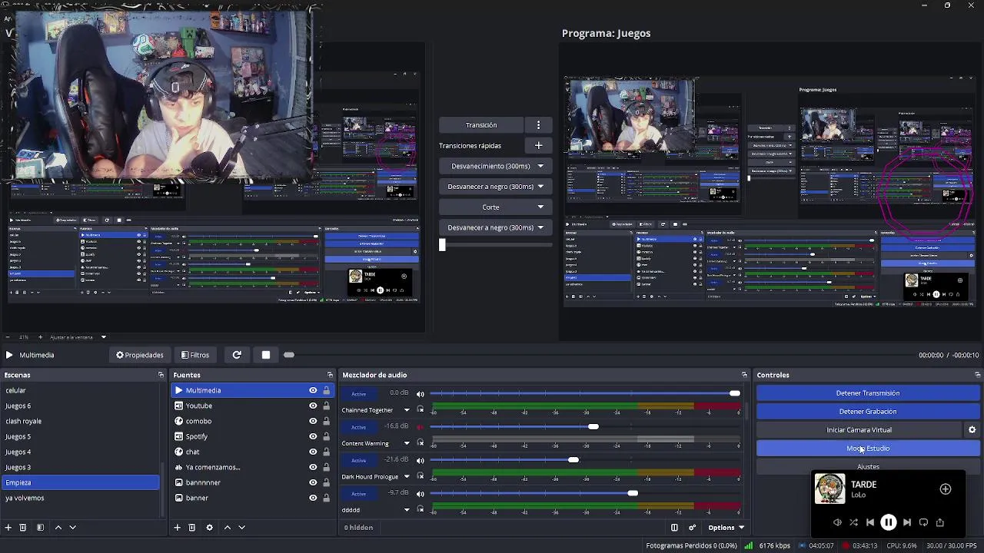Add the TARDE song to library

pos(946,489)
